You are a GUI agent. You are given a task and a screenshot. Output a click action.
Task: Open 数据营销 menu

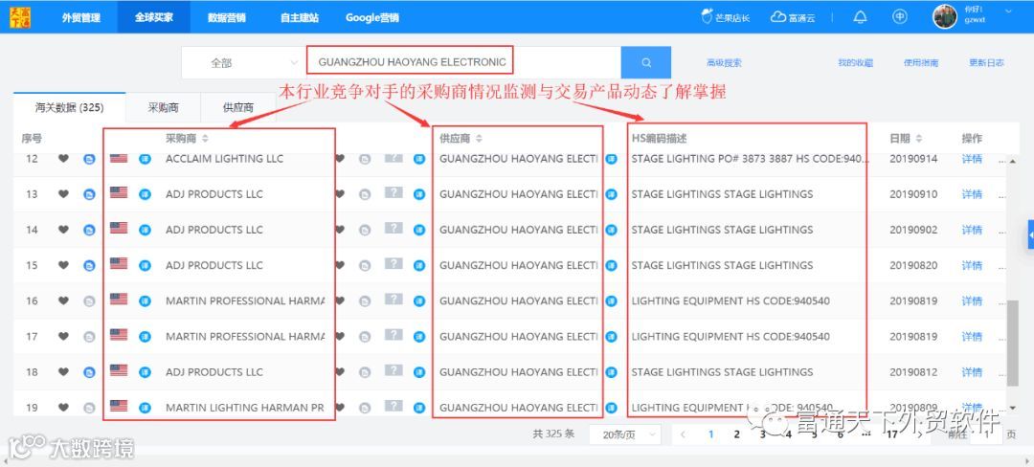coord(226,18)
